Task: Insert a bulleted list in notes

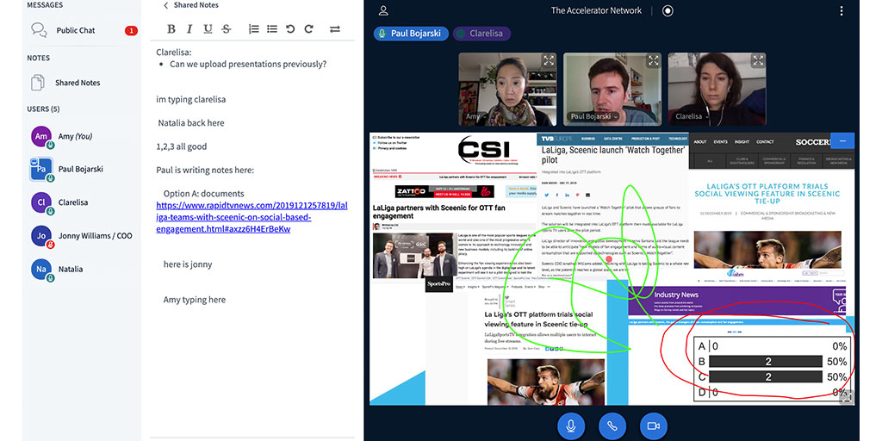Action: [x=271, y=29]
